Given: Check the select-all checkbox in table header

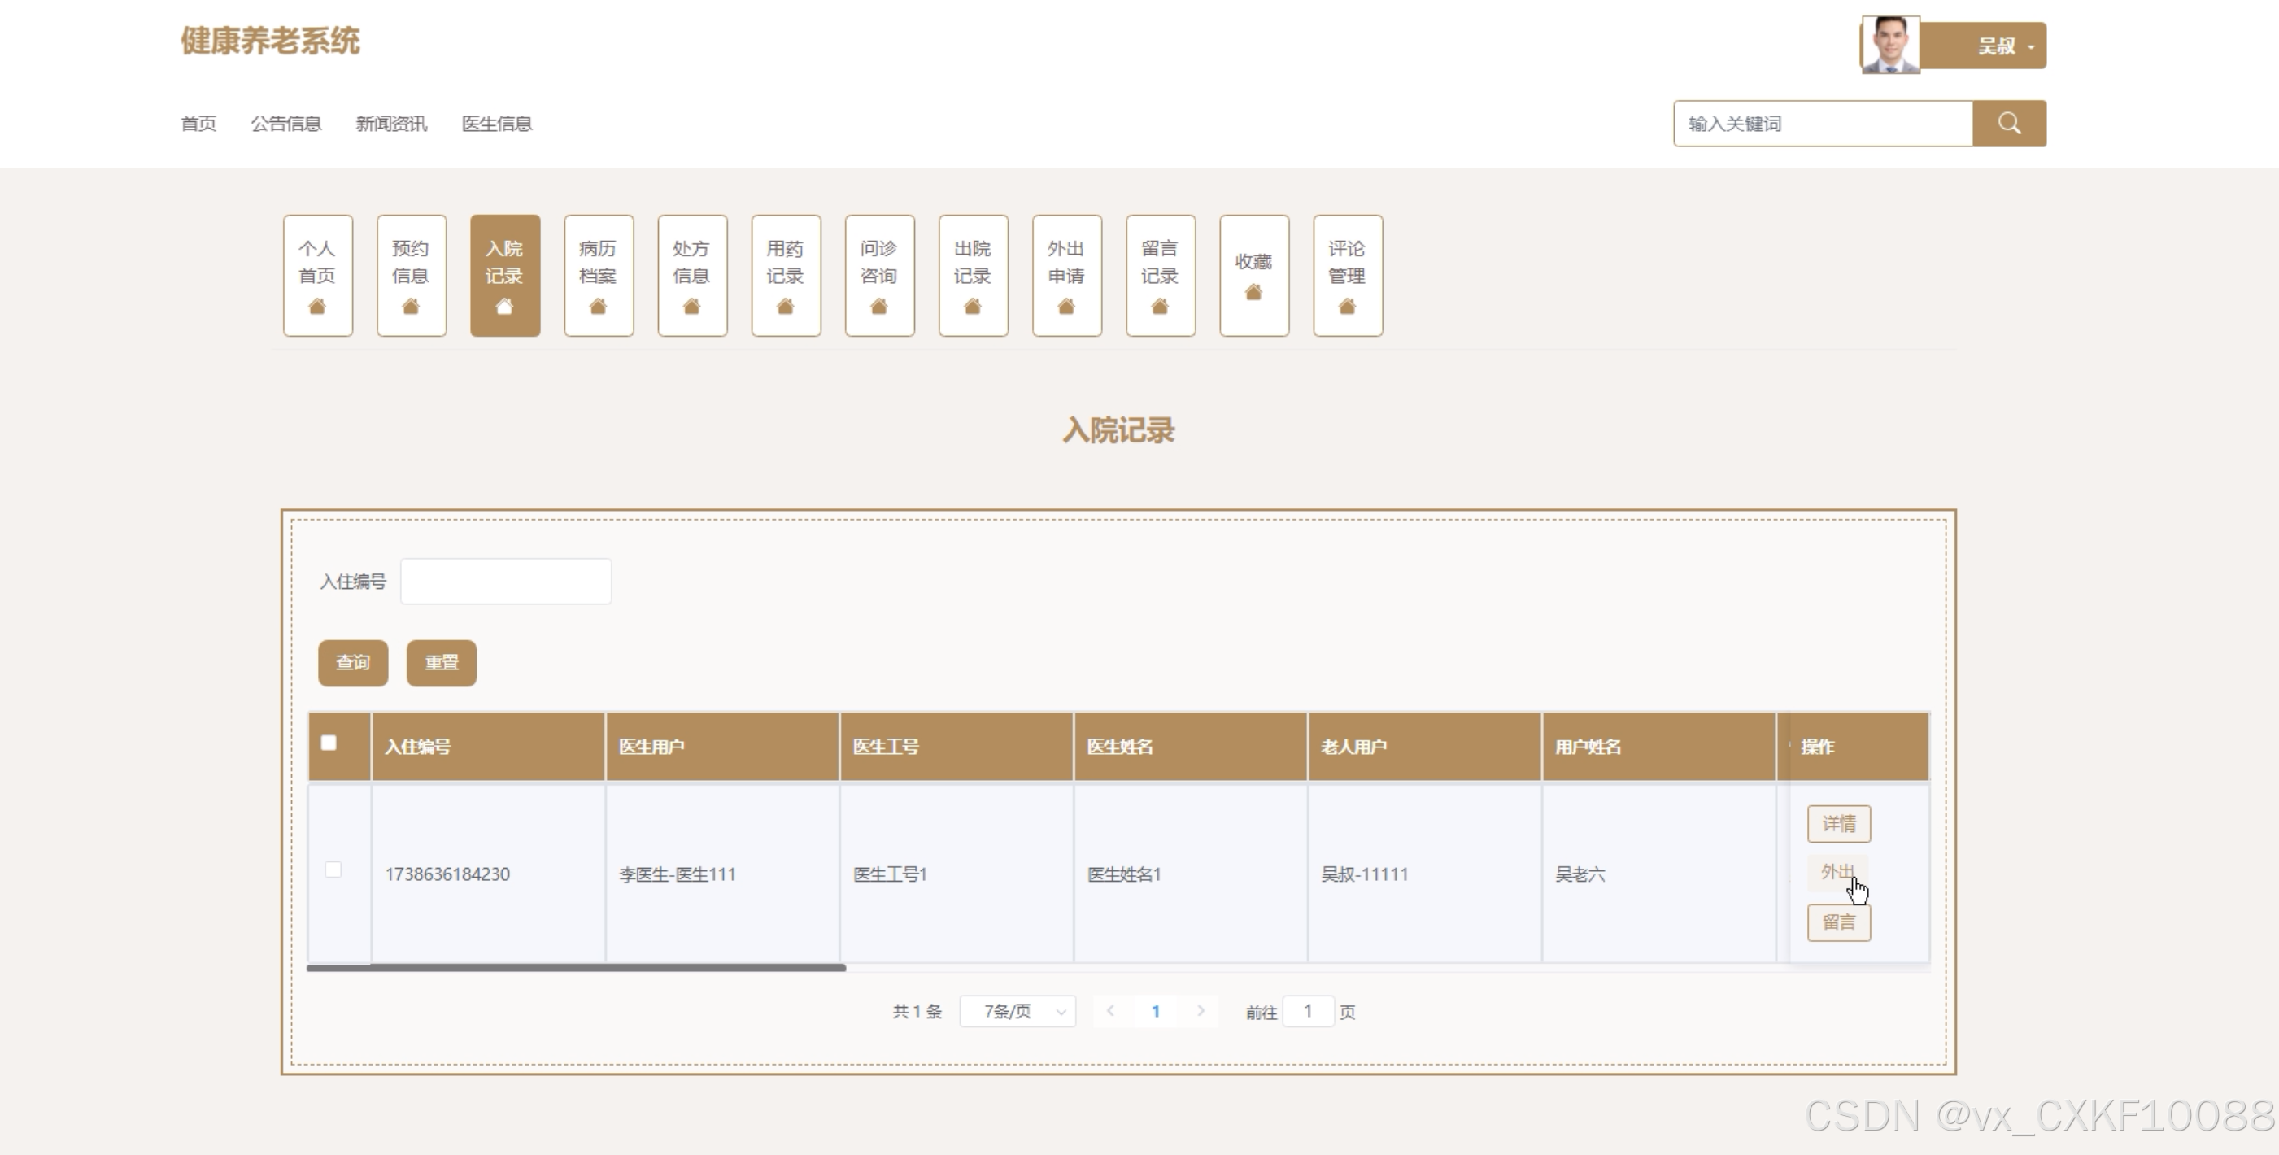Looking at the screenshot, I should pos(329,743).
